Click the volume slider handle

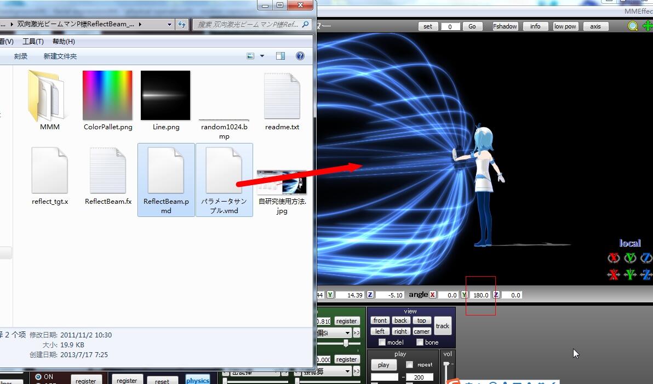446,364
